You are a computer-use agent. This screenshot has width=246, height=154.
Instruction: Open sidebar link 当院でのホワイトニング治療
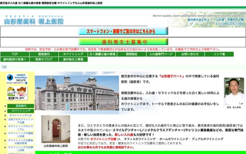(x=21, y=121)
